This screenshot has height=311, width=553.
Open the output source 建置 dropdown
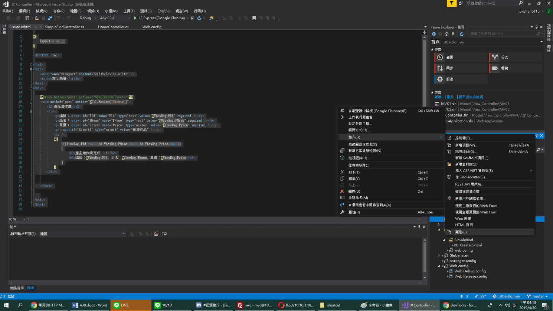pyautogui.click(x=82, y=234)
